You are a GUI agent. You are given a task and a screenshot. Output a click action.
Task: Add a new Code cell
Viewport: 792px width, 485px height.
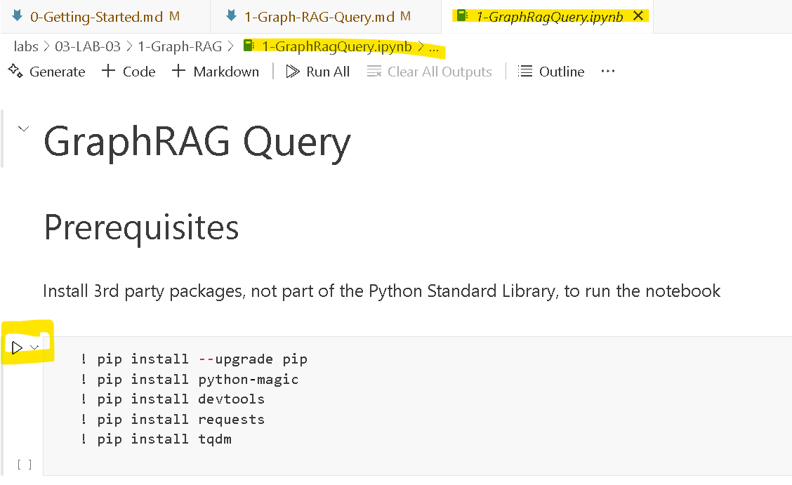(x=128, y=71)
